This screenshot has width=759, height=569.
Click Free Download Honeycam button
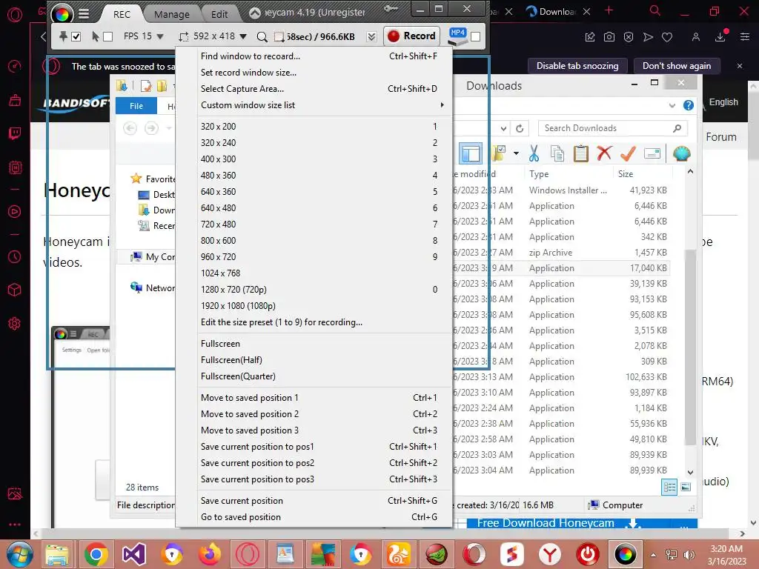tap(582, 524)
